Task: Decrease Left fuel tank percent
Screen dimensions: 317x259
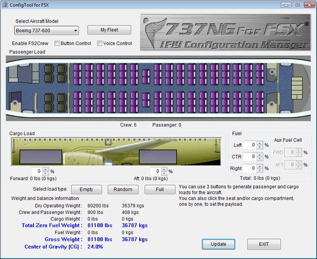Action: [x=260, y=147]
